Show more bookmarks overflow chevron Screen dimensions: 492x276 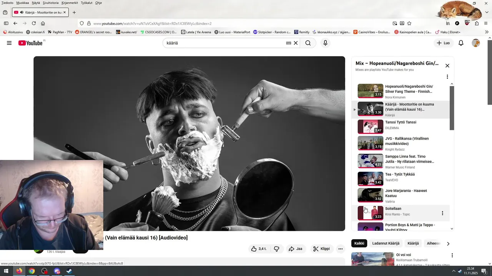487,32
